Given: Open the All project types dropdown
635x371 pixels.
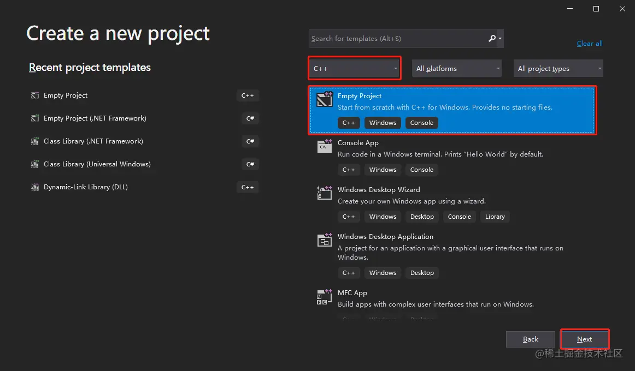Looking at the screenshot, I should tap(558, 68).
